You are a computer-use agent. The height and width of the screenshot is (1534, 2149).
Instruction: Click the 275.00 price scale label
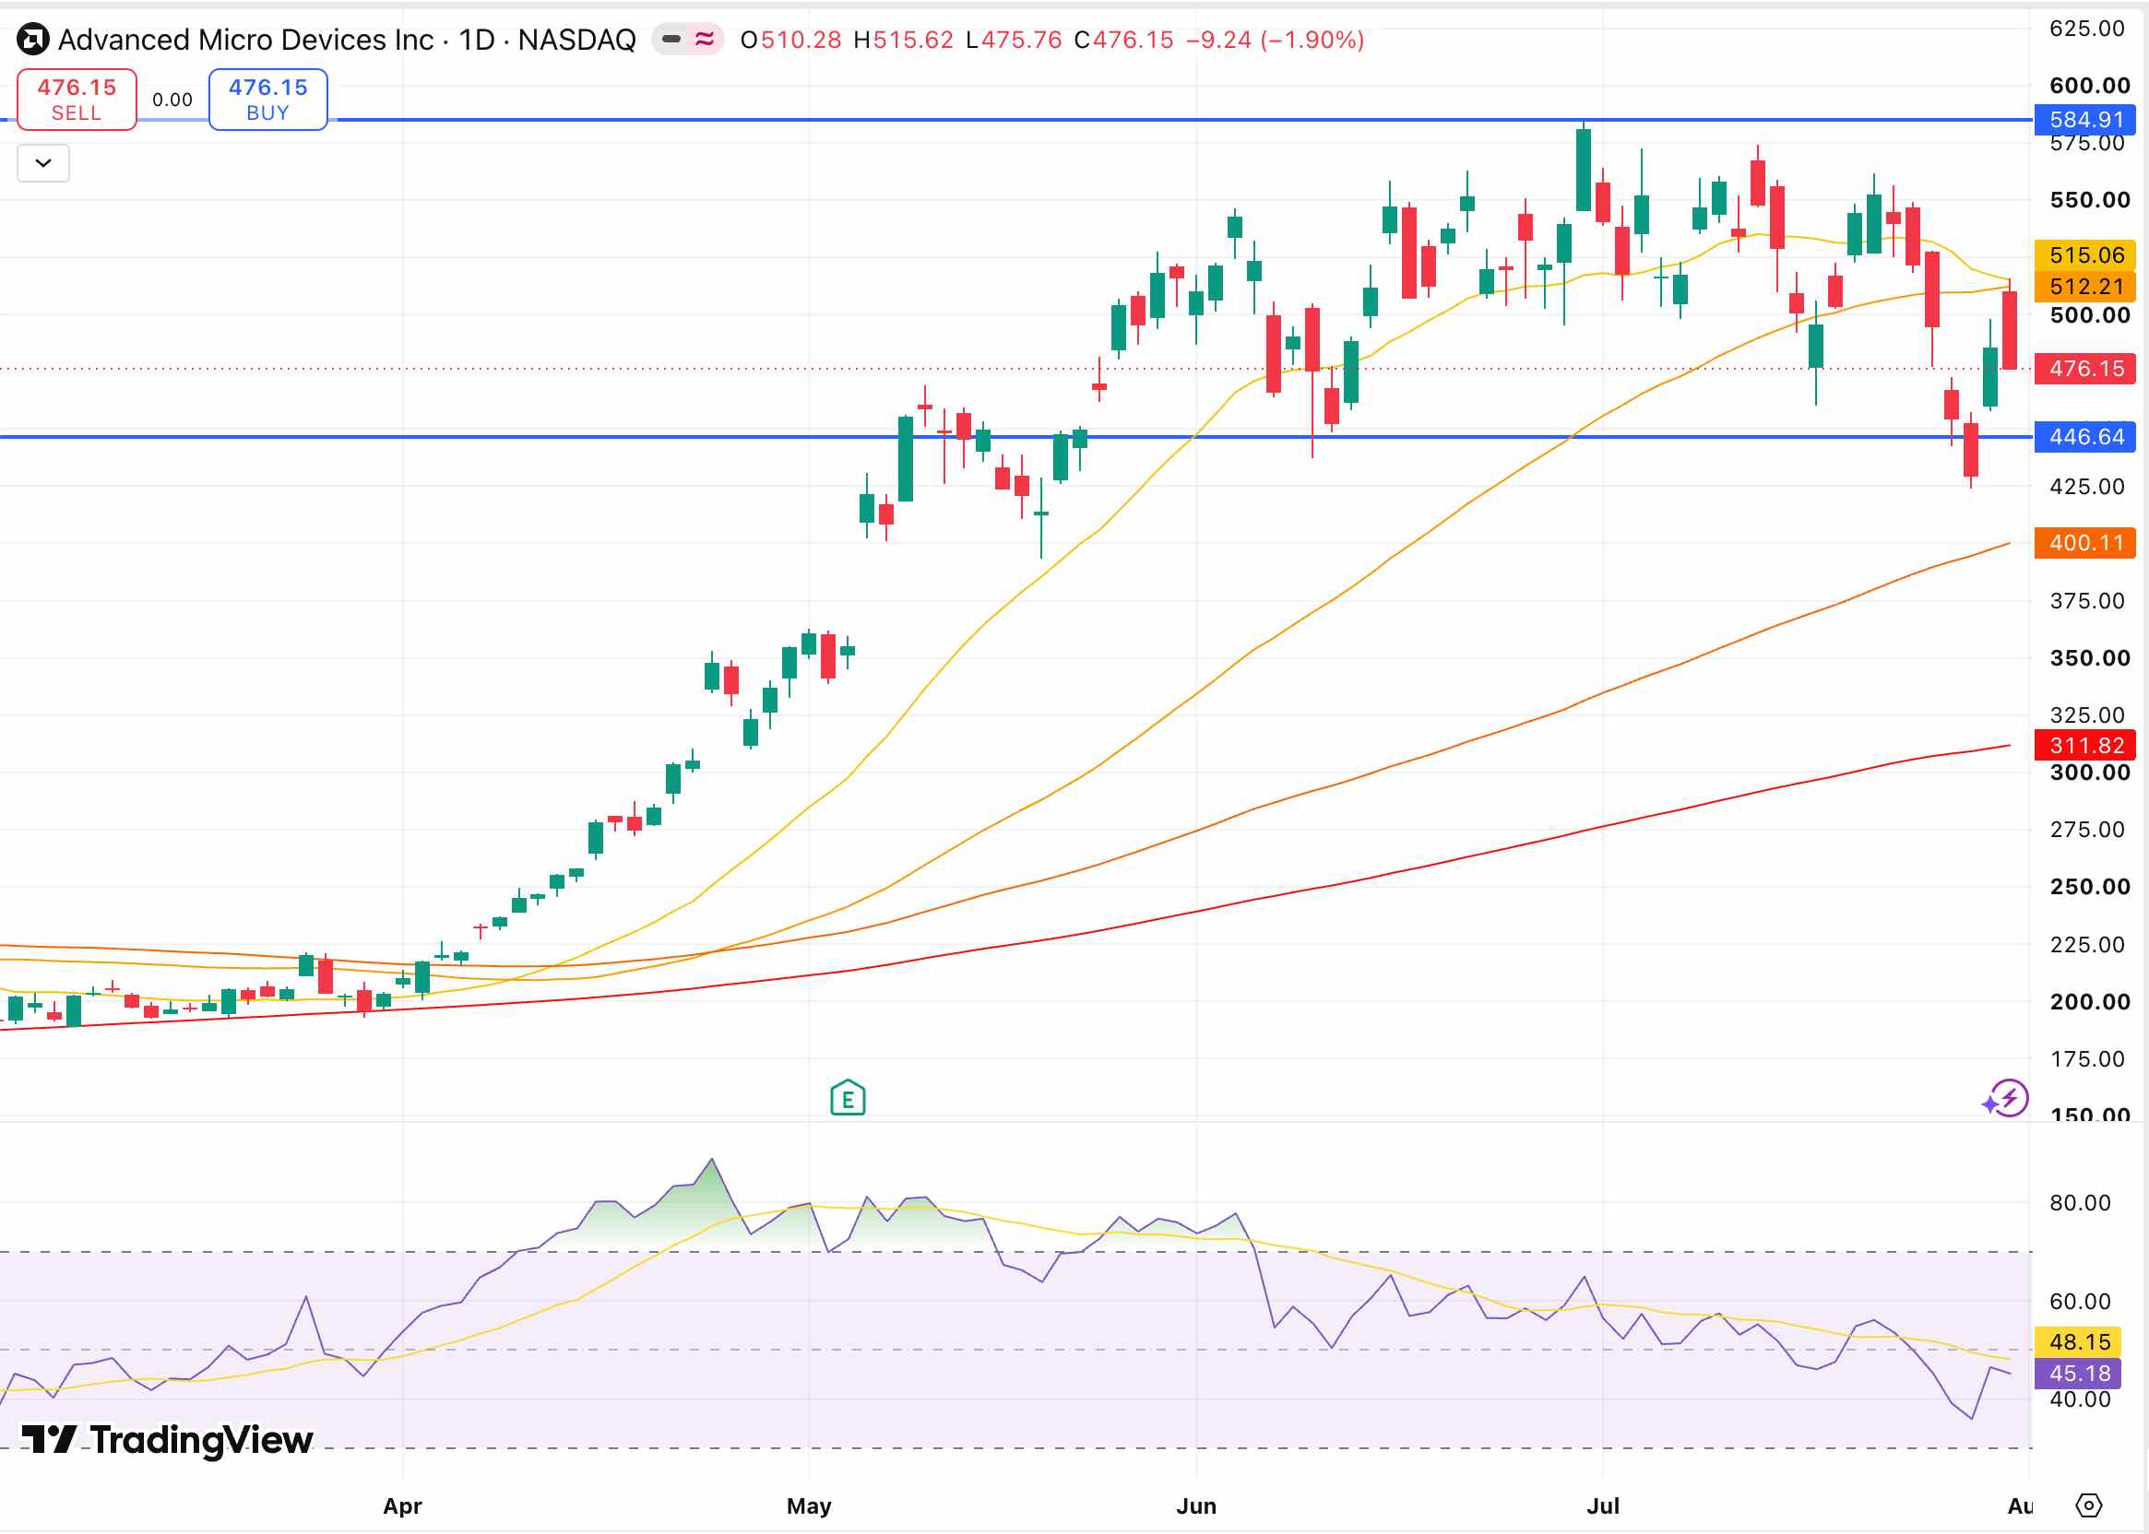[x=2086, y=830]
